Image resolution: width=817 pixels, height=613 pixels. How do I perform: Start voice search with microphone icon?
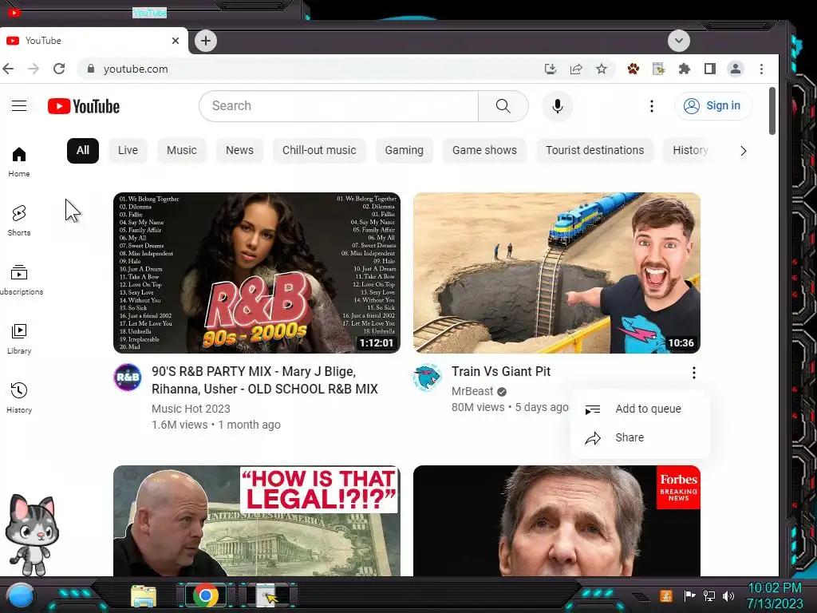(558, 106)
